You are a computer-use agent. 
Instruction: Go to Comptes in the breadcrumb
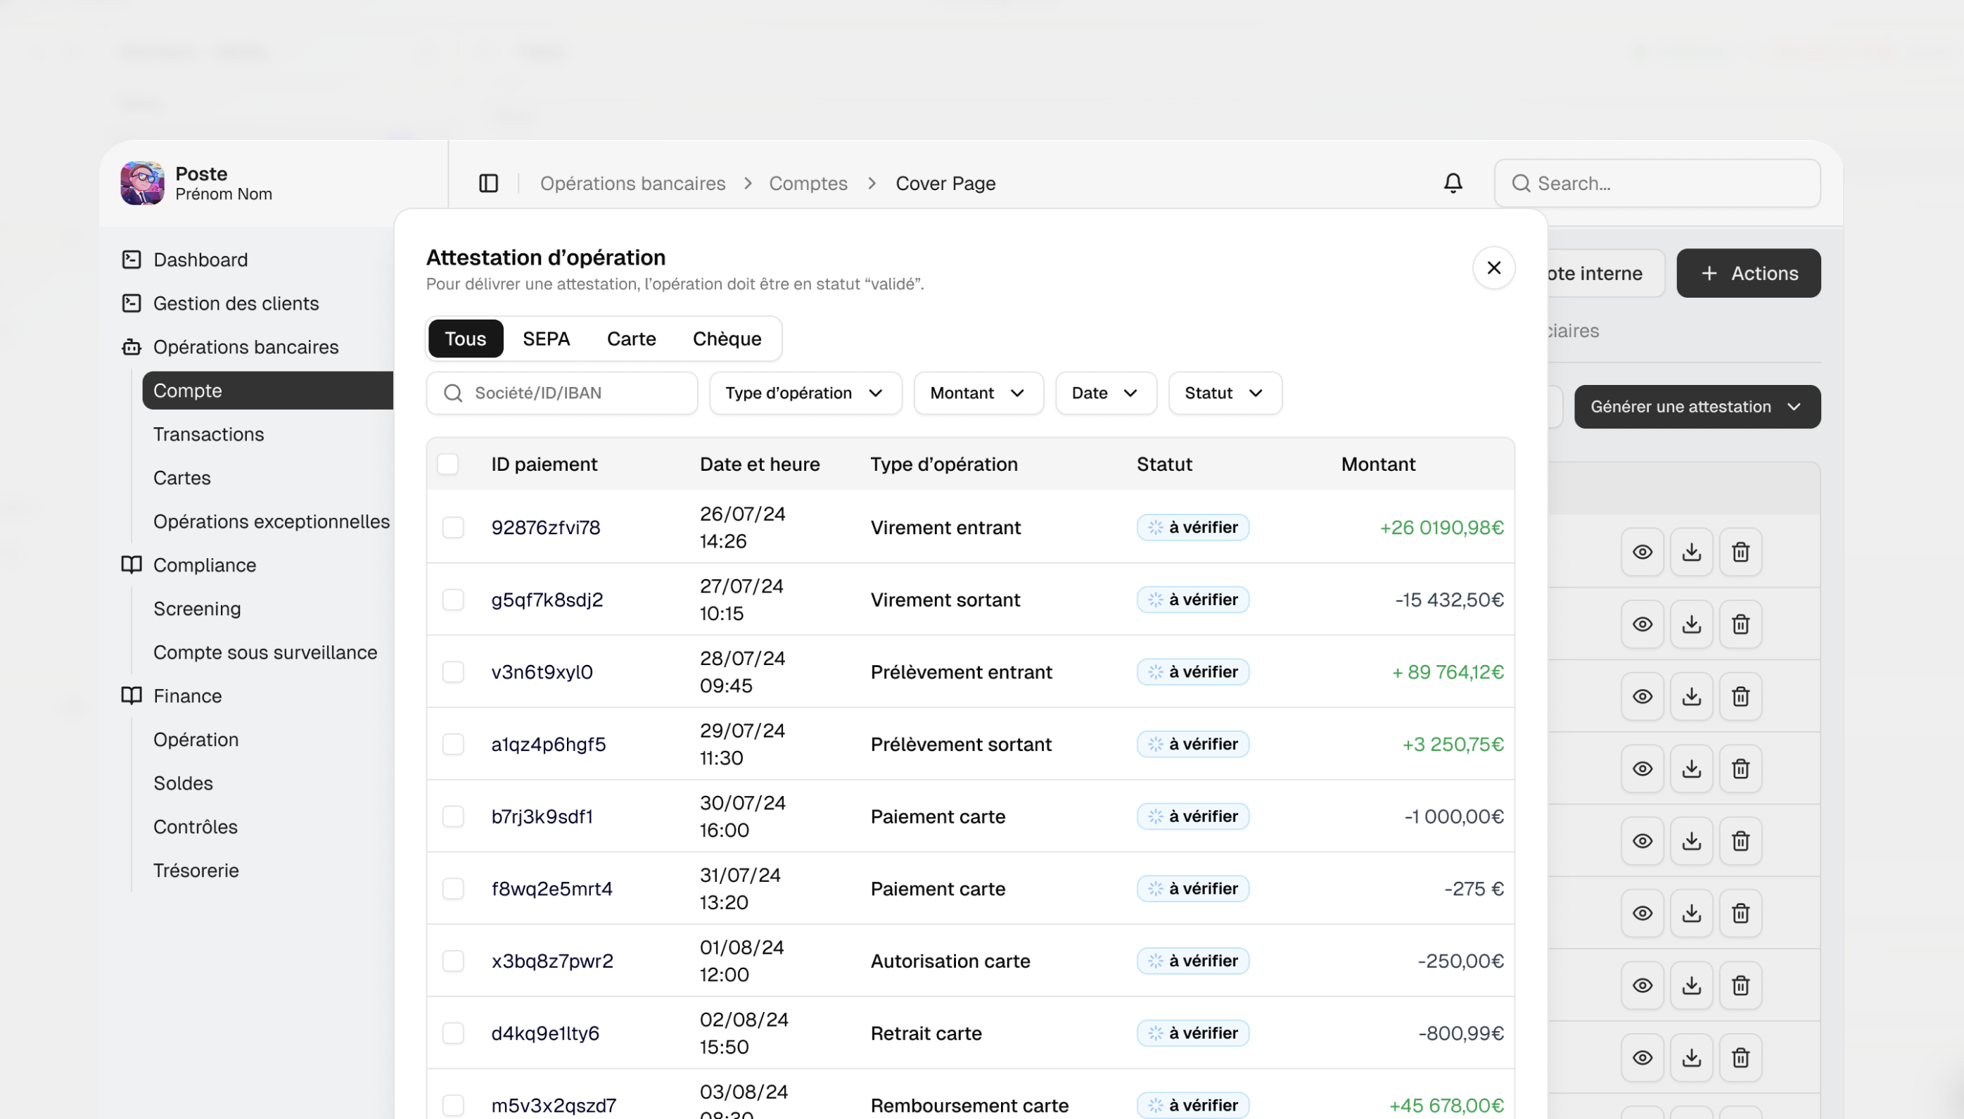(x=808, y=183)
